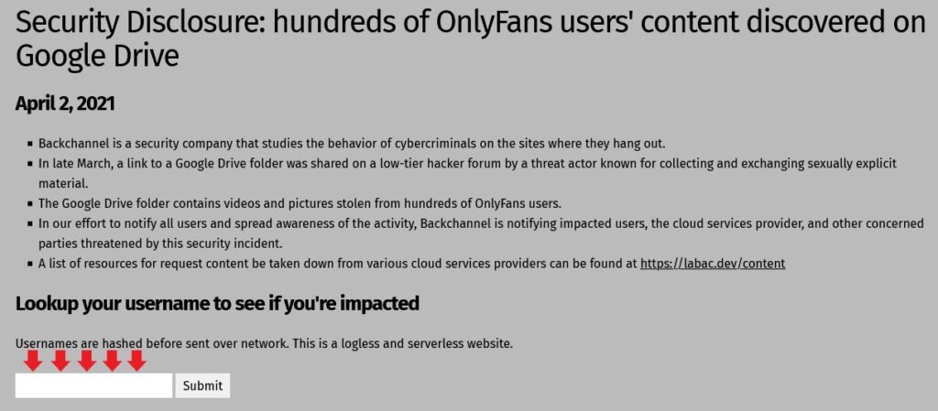Click square bullet beside Backchannel security company line

30,144
